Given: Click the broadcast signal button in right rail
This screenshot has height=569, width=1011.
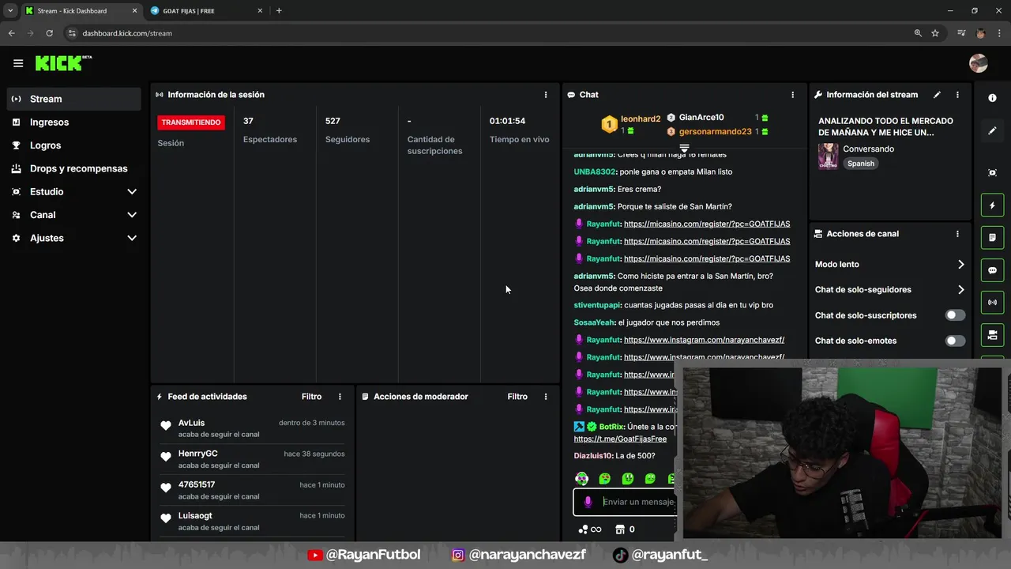Looking at the screenshot, I should [992, 303].
